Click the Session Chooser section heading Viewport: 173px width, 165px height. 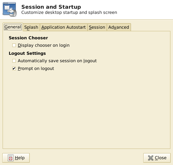coord(28,38)
